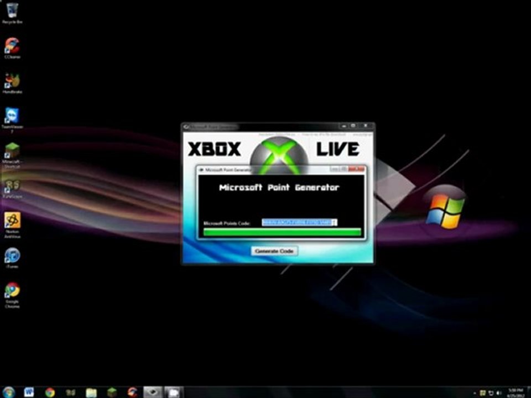Open the Minecraft block icon in taskbar

coord(112,392)
